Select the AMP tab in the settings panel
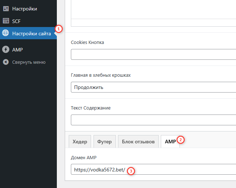This screenshot has width=236, height=188. [170, 142]
